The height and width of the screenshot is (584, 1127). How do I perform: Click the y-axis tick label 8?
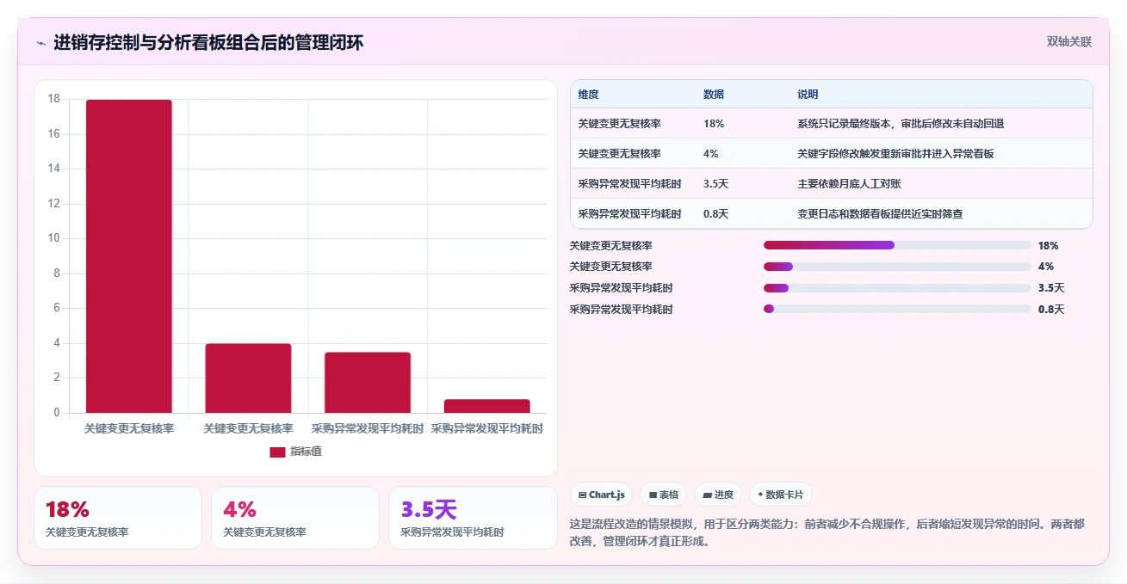coord(57,274)
